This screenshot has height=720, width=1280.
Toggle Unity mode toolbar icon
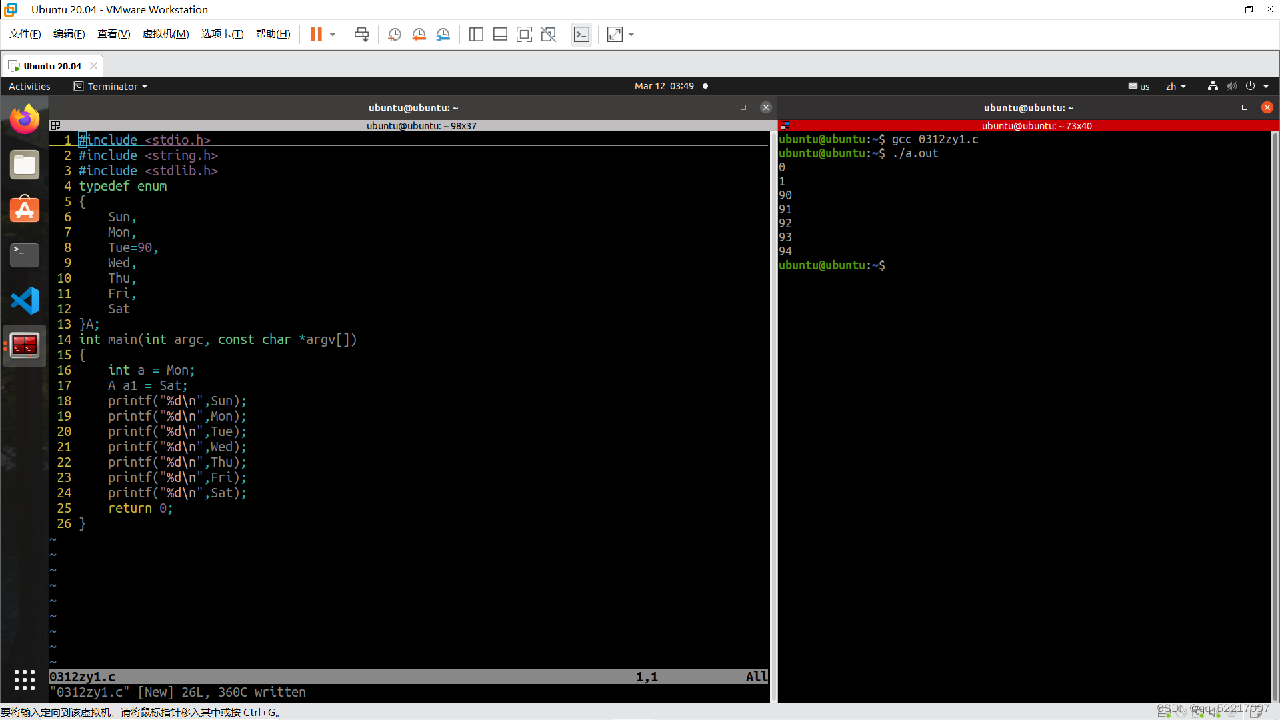pyautogui.click(x=548, y=35)
